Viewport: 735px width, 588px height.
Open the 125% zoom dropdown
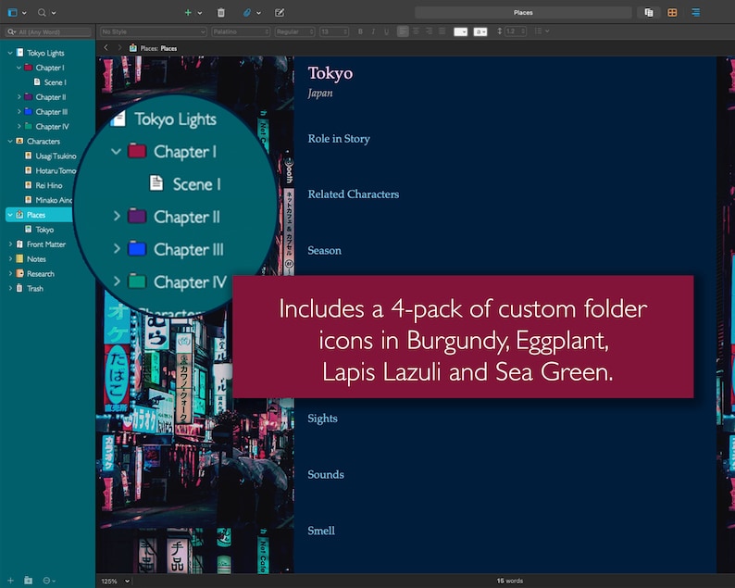pyautogui.click(x=115, y=581)
